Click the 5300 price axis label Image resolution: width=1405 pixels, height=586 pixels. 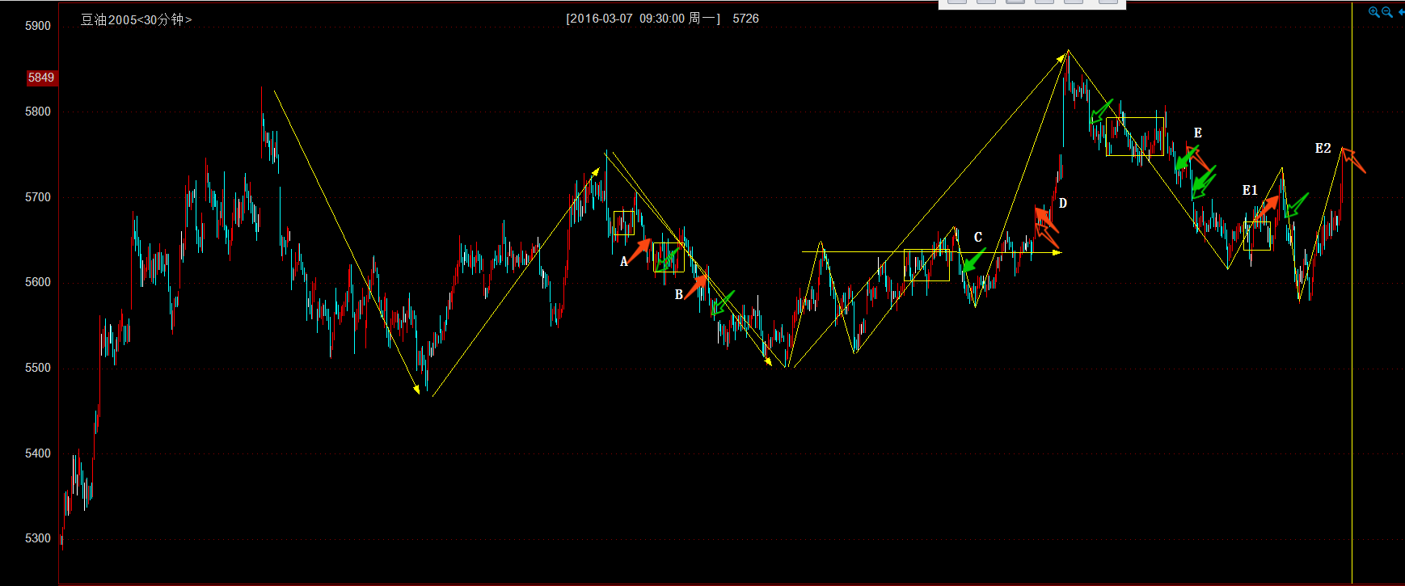[x=38, y=538]
